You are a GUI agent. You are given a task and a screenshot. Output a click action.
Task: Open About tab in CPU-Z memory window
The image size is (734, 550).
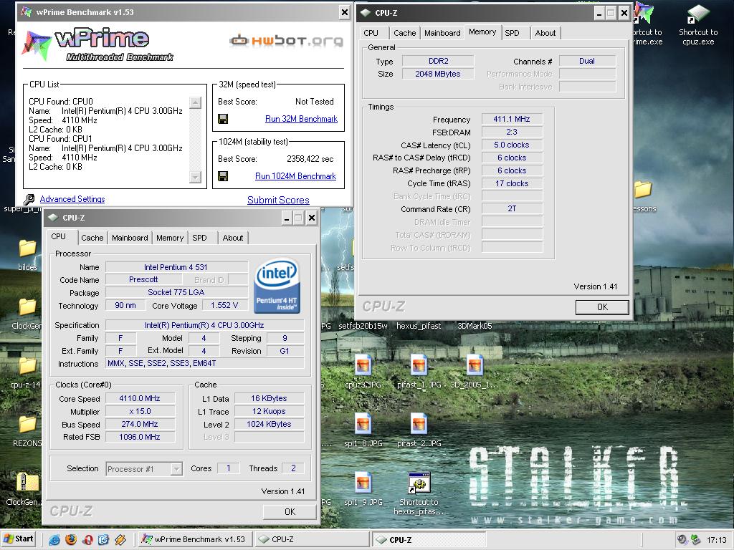(545, 33)
